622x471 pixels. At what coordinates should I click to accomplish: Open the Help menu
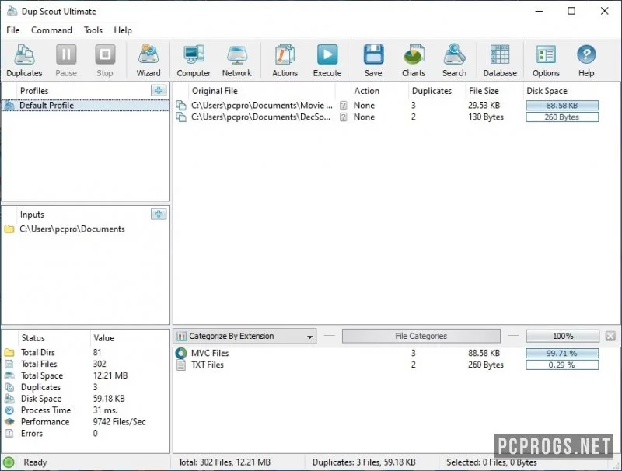click(x=123, y=30)
